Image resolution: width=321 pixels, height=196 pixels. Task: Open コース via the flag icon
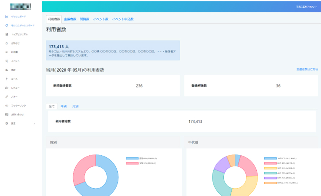coord(7,79)
